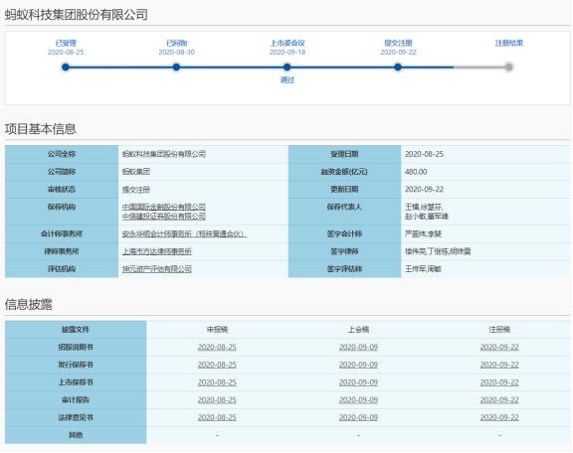The height and width of the screenshot is (453, 573).
Task: Open the 中国国际金融股份有限公司 sponsor link
Action: point(164,207)
